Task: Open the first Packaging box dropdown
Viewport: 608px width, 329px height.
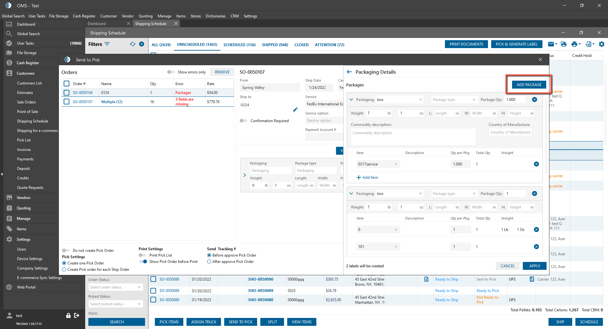Action: pyautogui.click(x=399, y=100)
